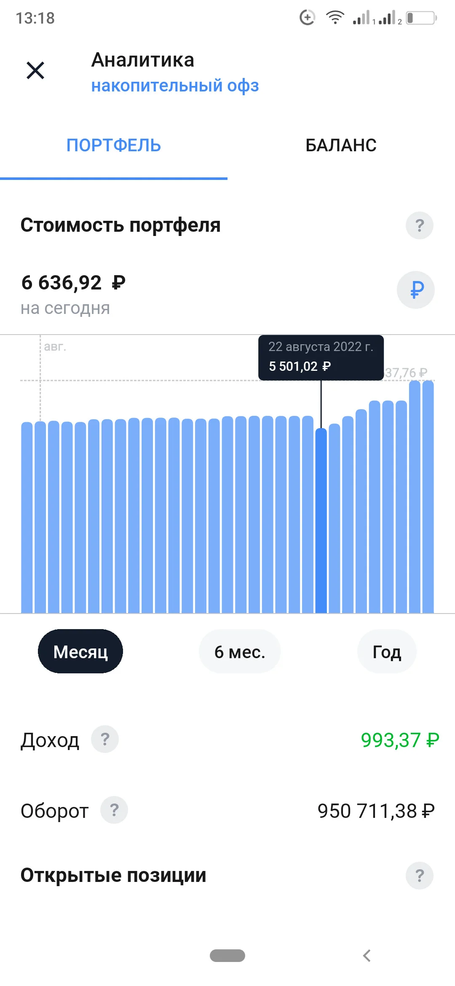Tap the Android back arrow
This screenshot has height=986, width=455.
367,956
